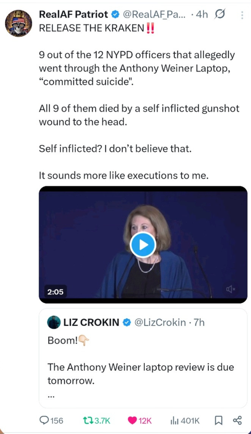Click LIZ CROKIN verified badge

(x=127, y=323)
